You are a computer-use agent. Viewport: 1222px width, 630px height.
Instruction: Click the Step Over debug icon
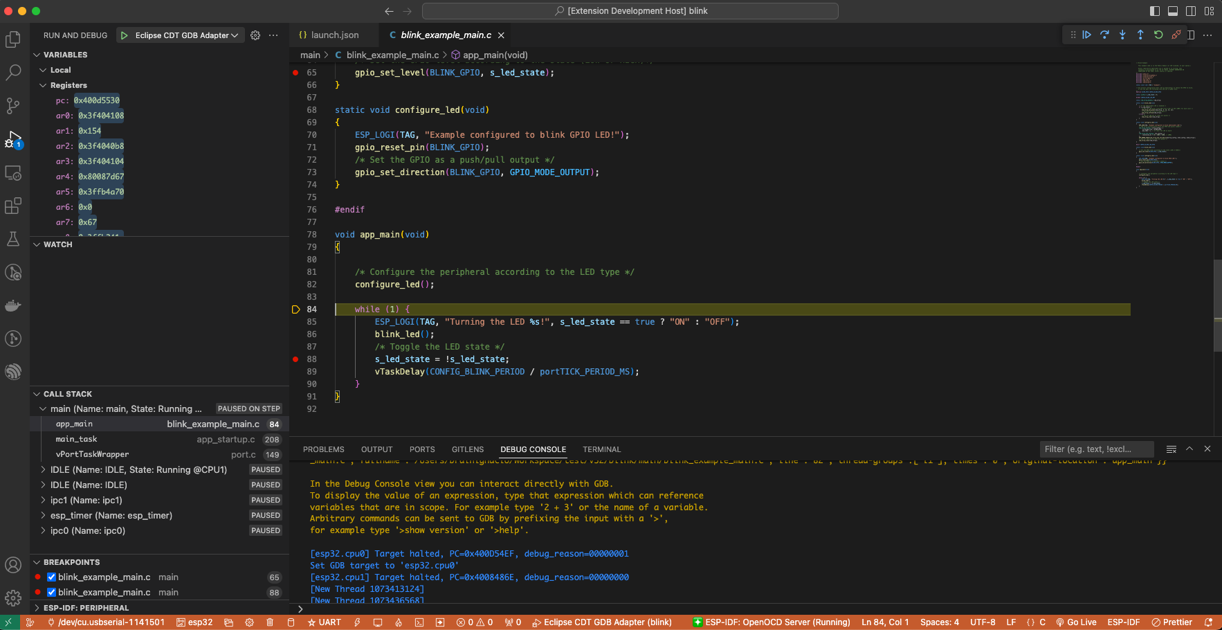tap(1104, 35)
